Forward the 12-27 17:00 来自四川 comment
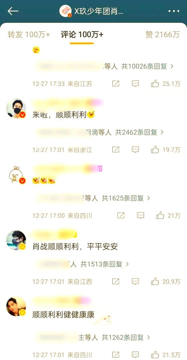The height and width of the screenshot is (360, 187). pos(121,215)
